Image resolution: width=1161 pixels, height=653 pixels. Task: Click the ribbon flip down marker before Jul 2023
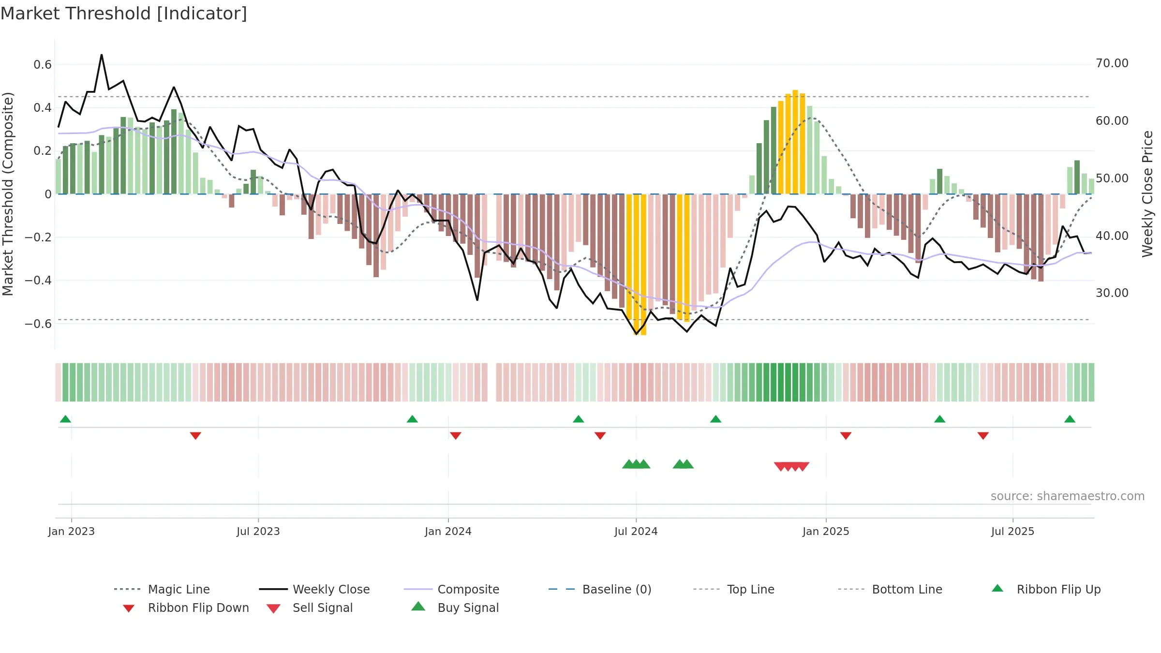pyautogui.click(x=195, y=436)
